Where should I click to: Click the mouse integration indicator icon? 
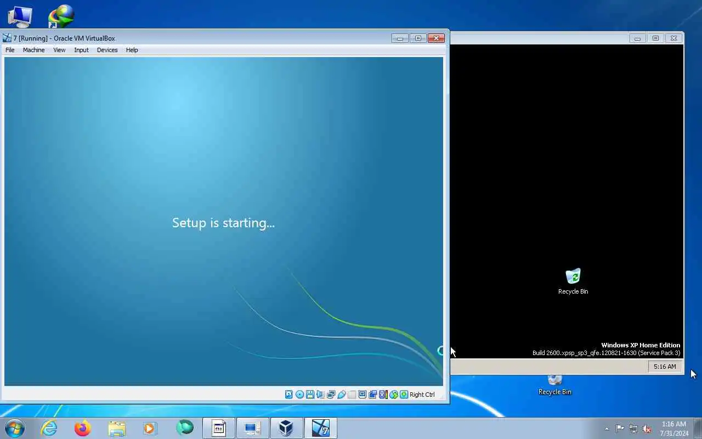pos(393,395)
